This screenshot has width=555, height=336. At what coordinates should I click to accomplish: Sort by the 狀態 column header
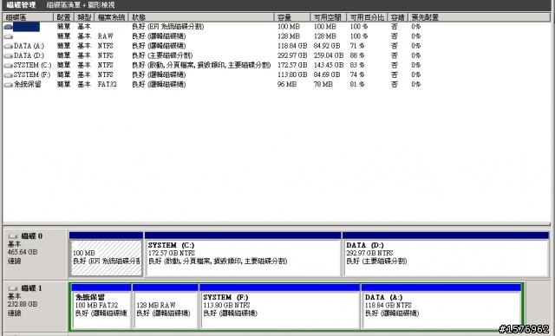pos(201,17)
